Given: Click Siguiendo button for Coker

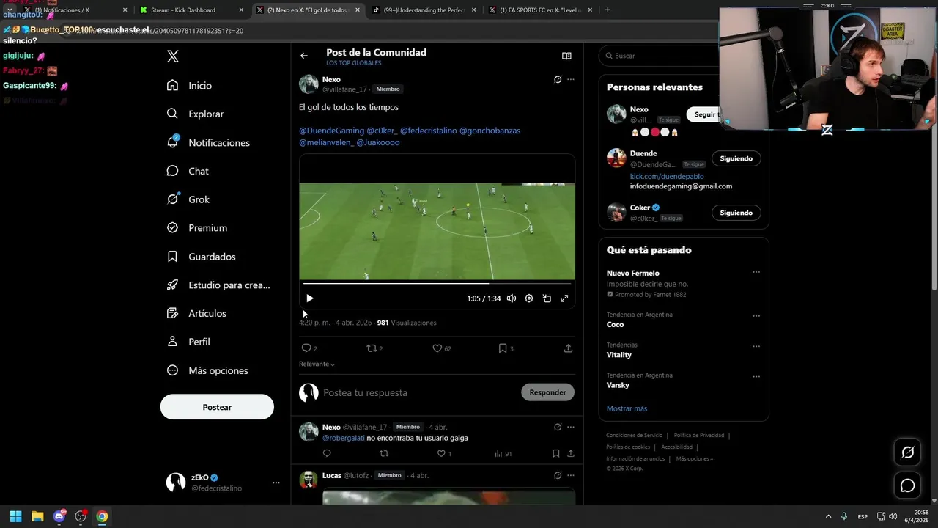Looking at the screenshot, I should pyautogui.click(x=736, y=213).
